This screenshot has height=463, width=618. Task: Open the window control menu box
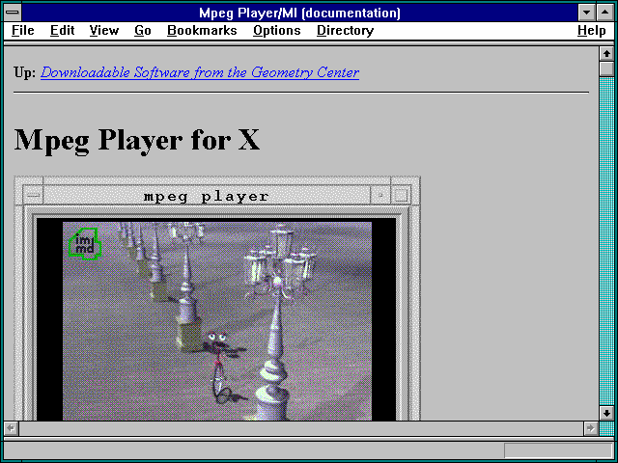[x=13, y=13]
